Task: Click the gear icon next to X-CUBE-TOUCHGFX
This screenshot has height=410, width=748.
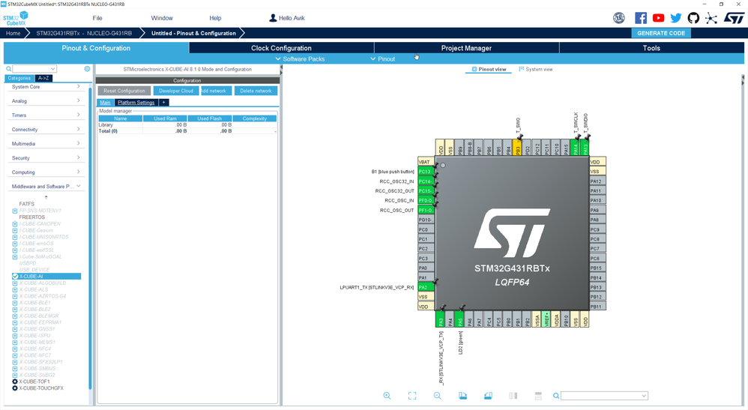Action: pos(15,388)
